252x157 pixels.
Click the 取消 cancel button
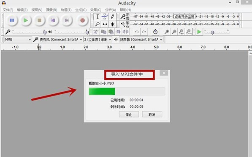[152, 114]
